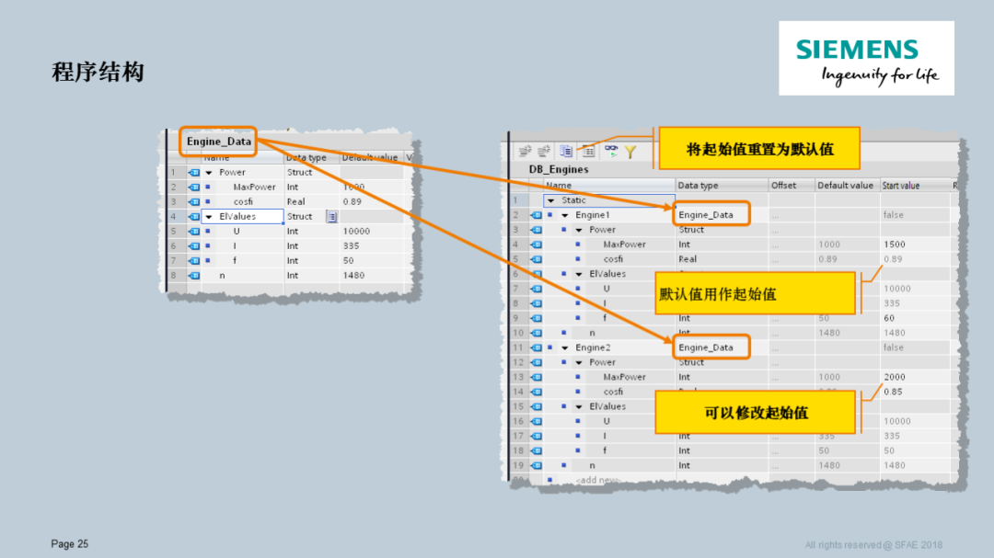
Task: Toggle the blue marker next to MaxPower
Action: coord(577,244)
